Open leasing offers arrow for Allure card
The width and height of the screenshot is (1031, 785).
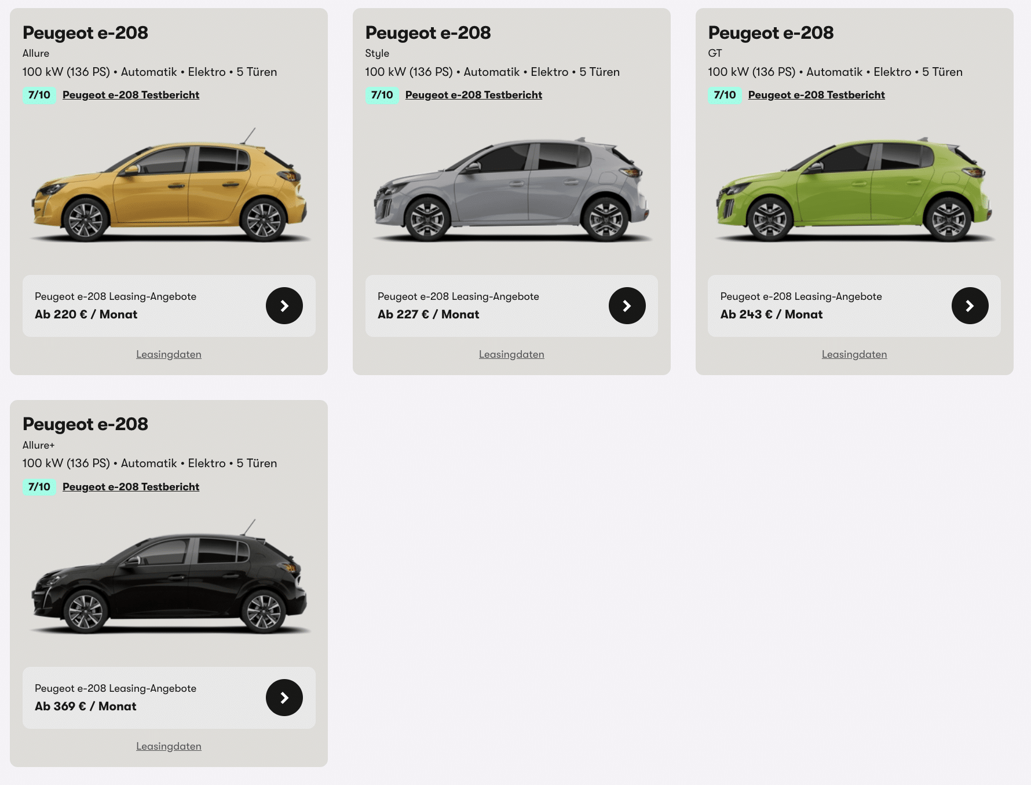coord(284,306)
